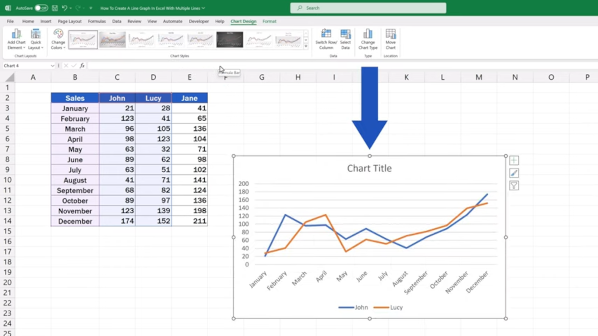Open the file name title dropdown
Image resolution: width=598 pixels, height=336 pixels.
pyautogui.click(x=203, y=8)
